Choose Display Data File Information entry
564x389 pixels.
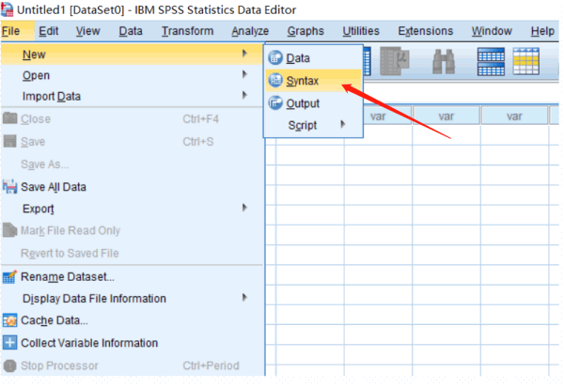(x=132, y=298)
